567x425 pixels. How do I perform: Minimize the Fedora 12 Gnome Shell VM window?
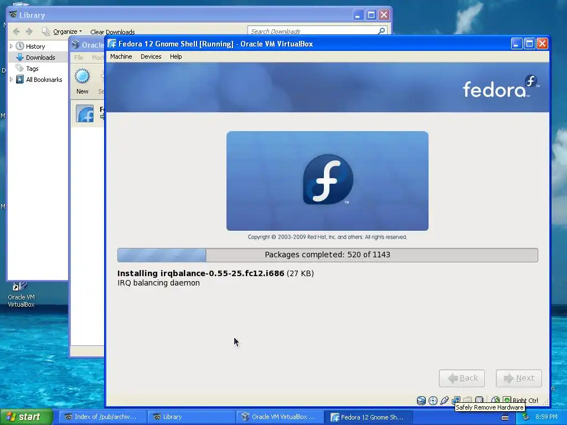(x=517, y=44)
